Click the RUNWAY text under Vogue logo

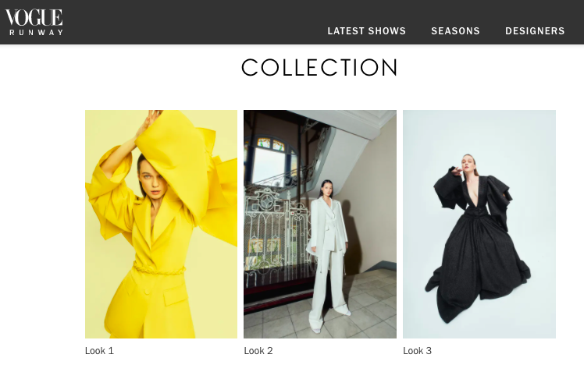(x=36, y=33)
